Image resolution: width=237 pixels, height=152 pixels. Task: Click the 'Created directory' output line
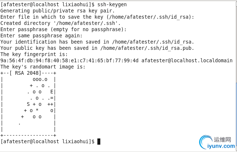[x=60, y=23]
